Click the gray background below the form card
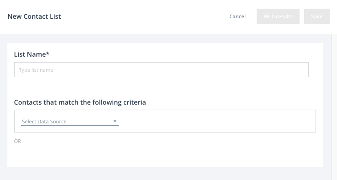Screen dimensions: 337x180 point(165,174)
